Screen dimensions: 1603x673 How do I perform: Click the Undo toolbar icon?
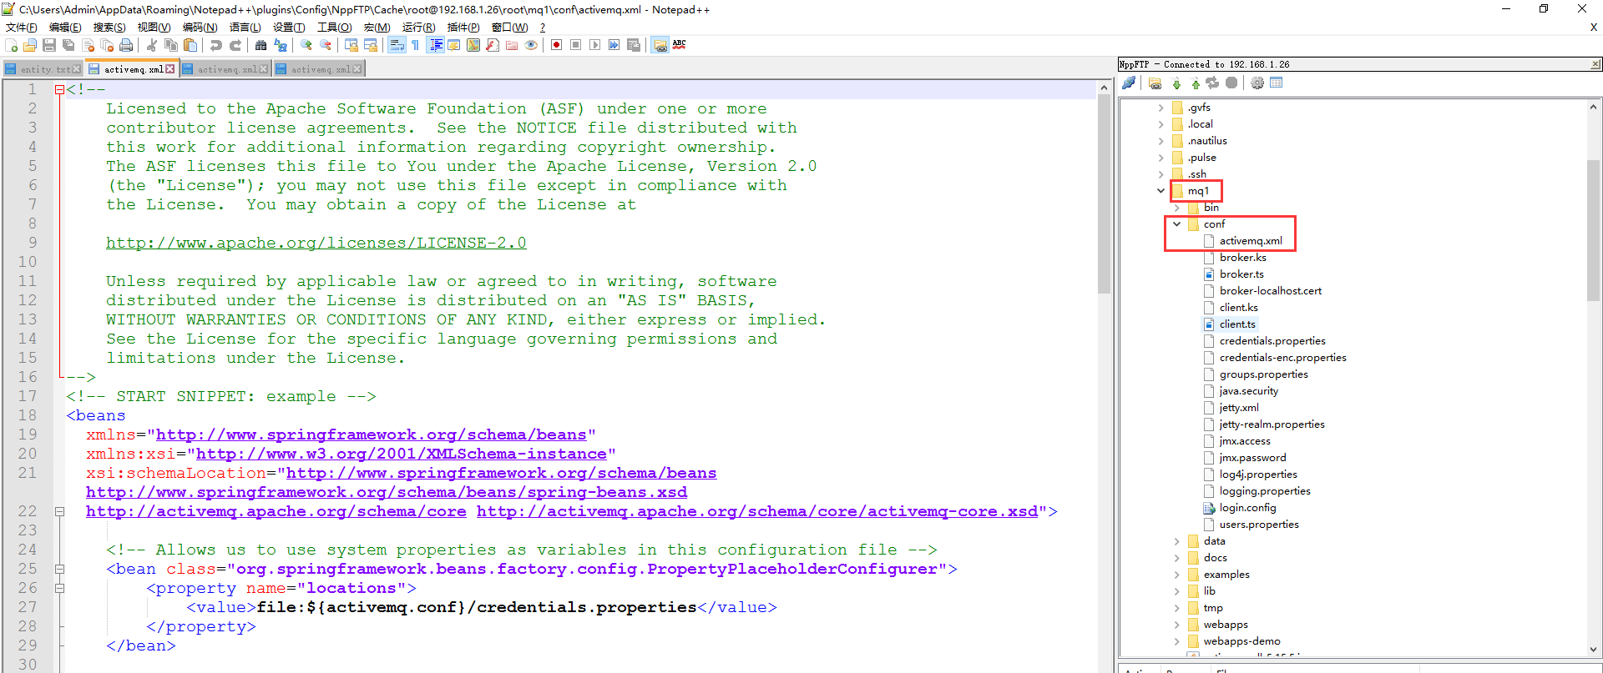(x=216, y=45)
